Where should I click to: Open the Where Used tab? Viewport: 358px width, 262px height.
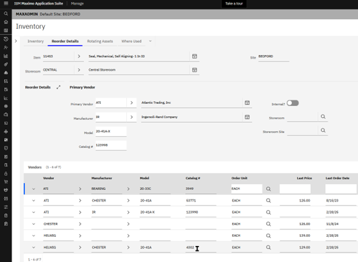coord(132,41)
